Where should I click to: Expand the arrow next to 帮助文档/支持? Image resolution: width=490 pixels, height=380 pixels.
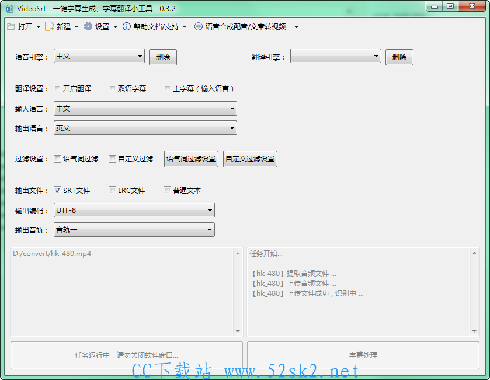(185, 27)
